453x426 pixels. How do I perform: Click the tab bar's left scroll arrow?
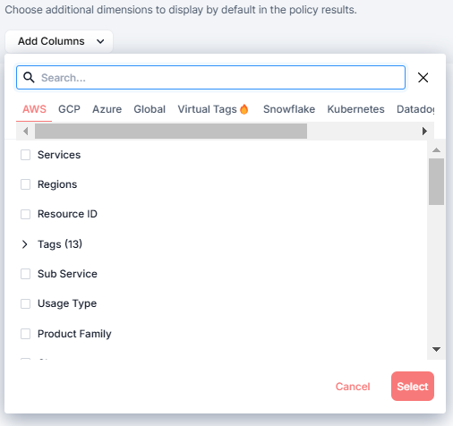[x=26, y=131]
